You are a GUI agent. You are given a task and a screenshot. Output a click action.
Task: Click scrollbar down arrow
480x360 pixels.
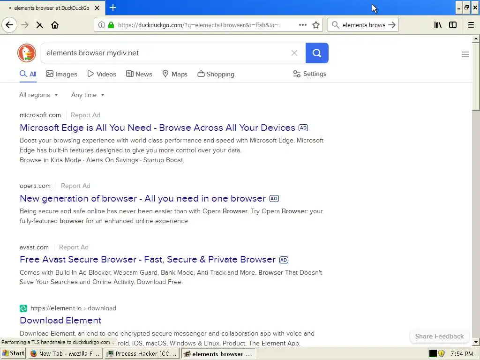476,342
